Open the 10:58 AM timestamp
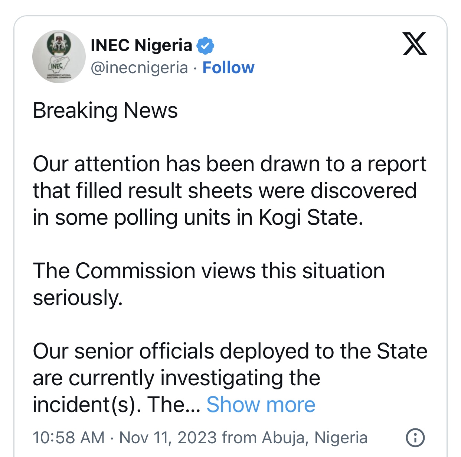 coord(69,438)
